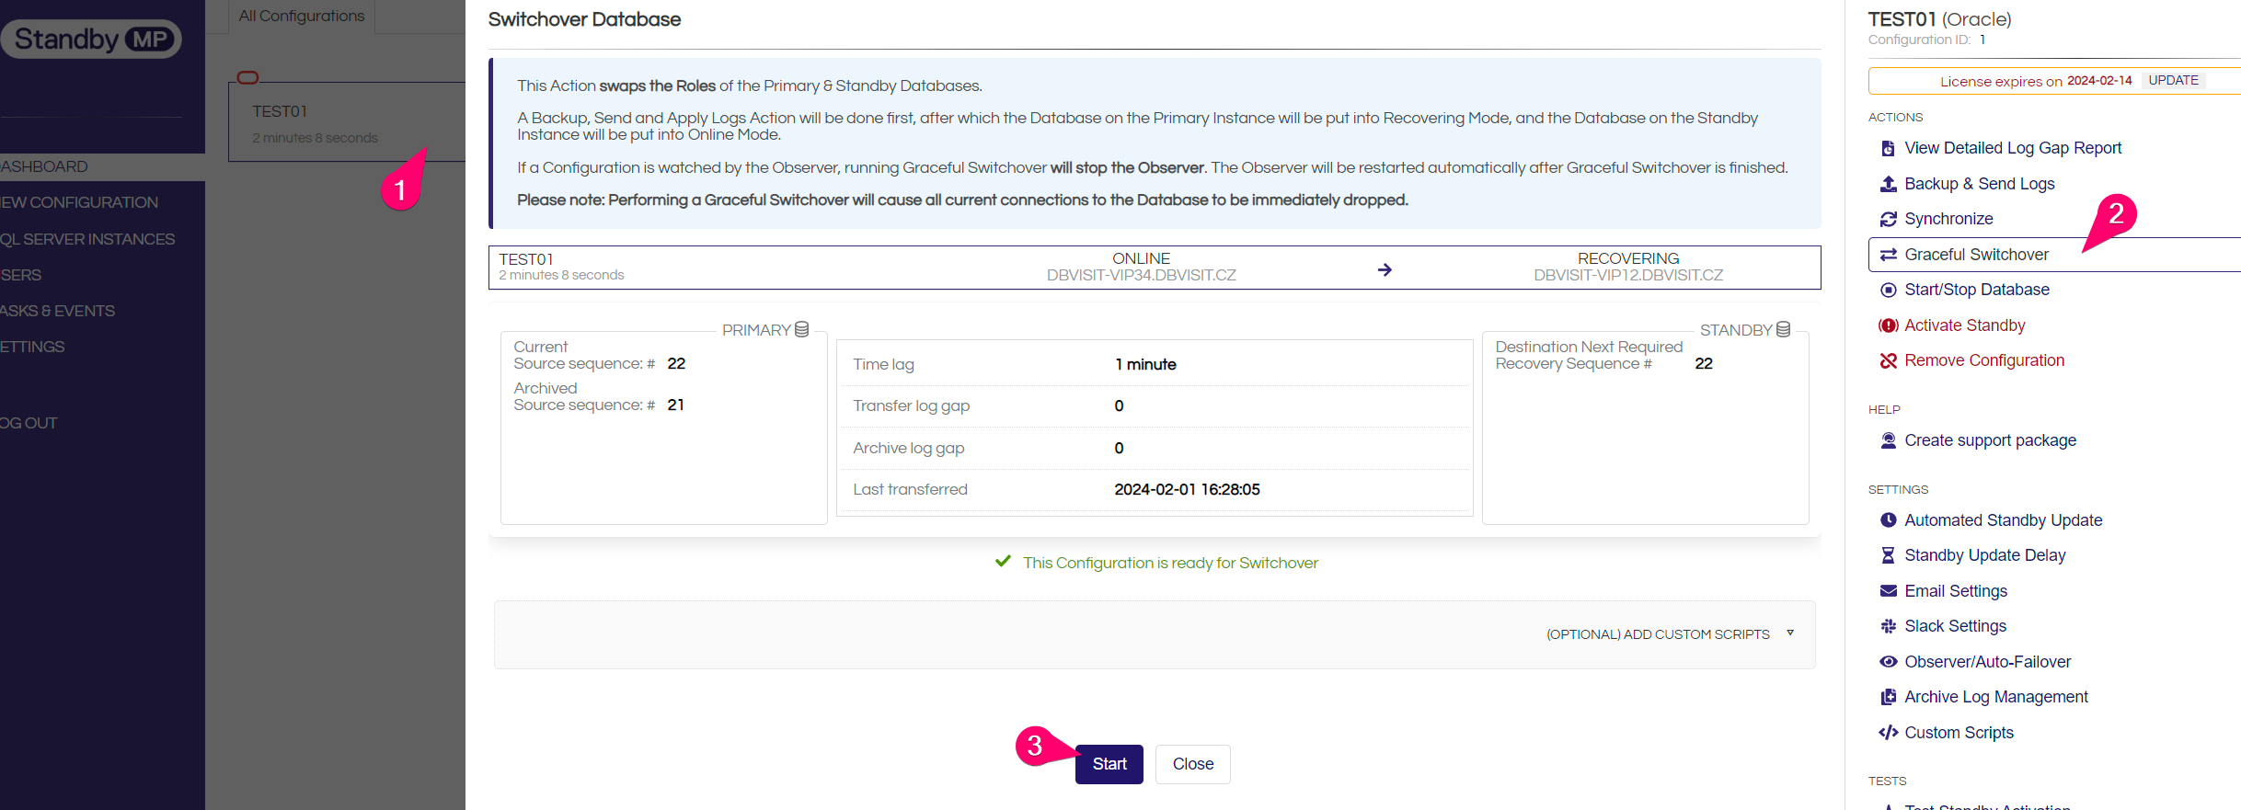Open Settings in the sidebar
Screen dimensions: 2241x810
click(32, 347)
